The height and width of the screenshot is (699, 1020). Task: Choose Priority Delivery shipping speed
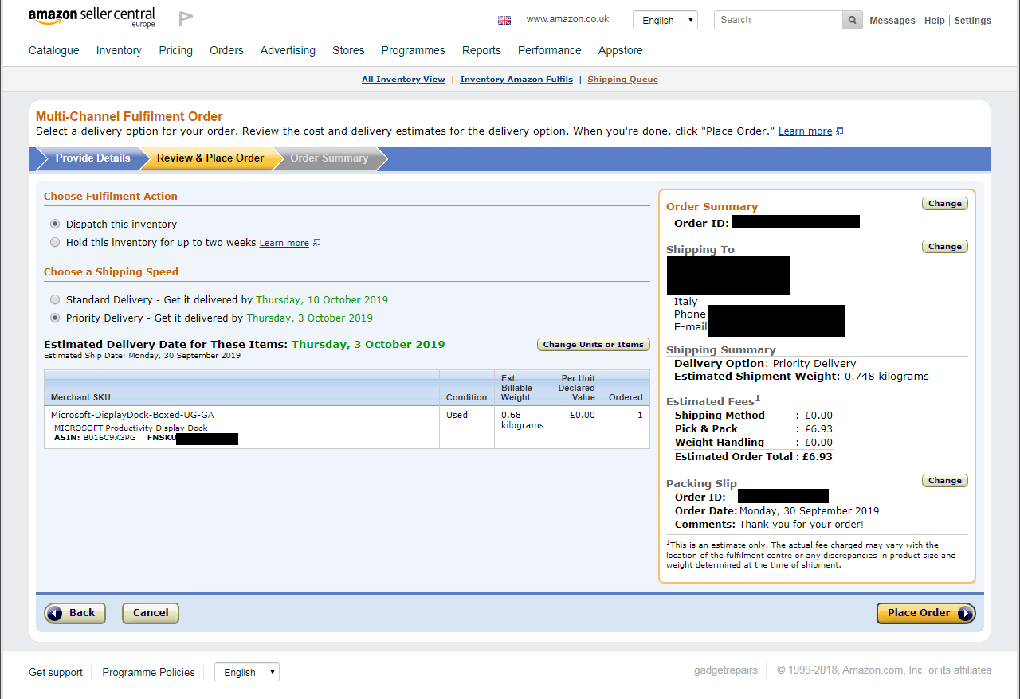point(55,318)
